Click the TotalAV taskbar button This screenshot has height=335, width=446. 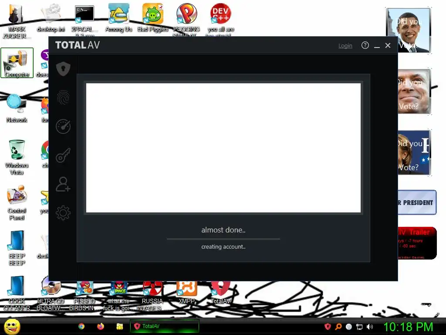[164, 326]
